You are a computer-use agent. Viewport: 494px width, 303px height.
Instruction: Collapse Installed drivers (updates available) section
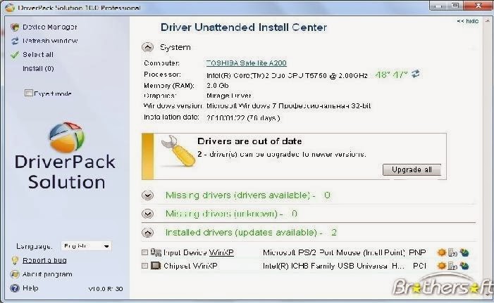pyautogui.click(x=147, y=233)
